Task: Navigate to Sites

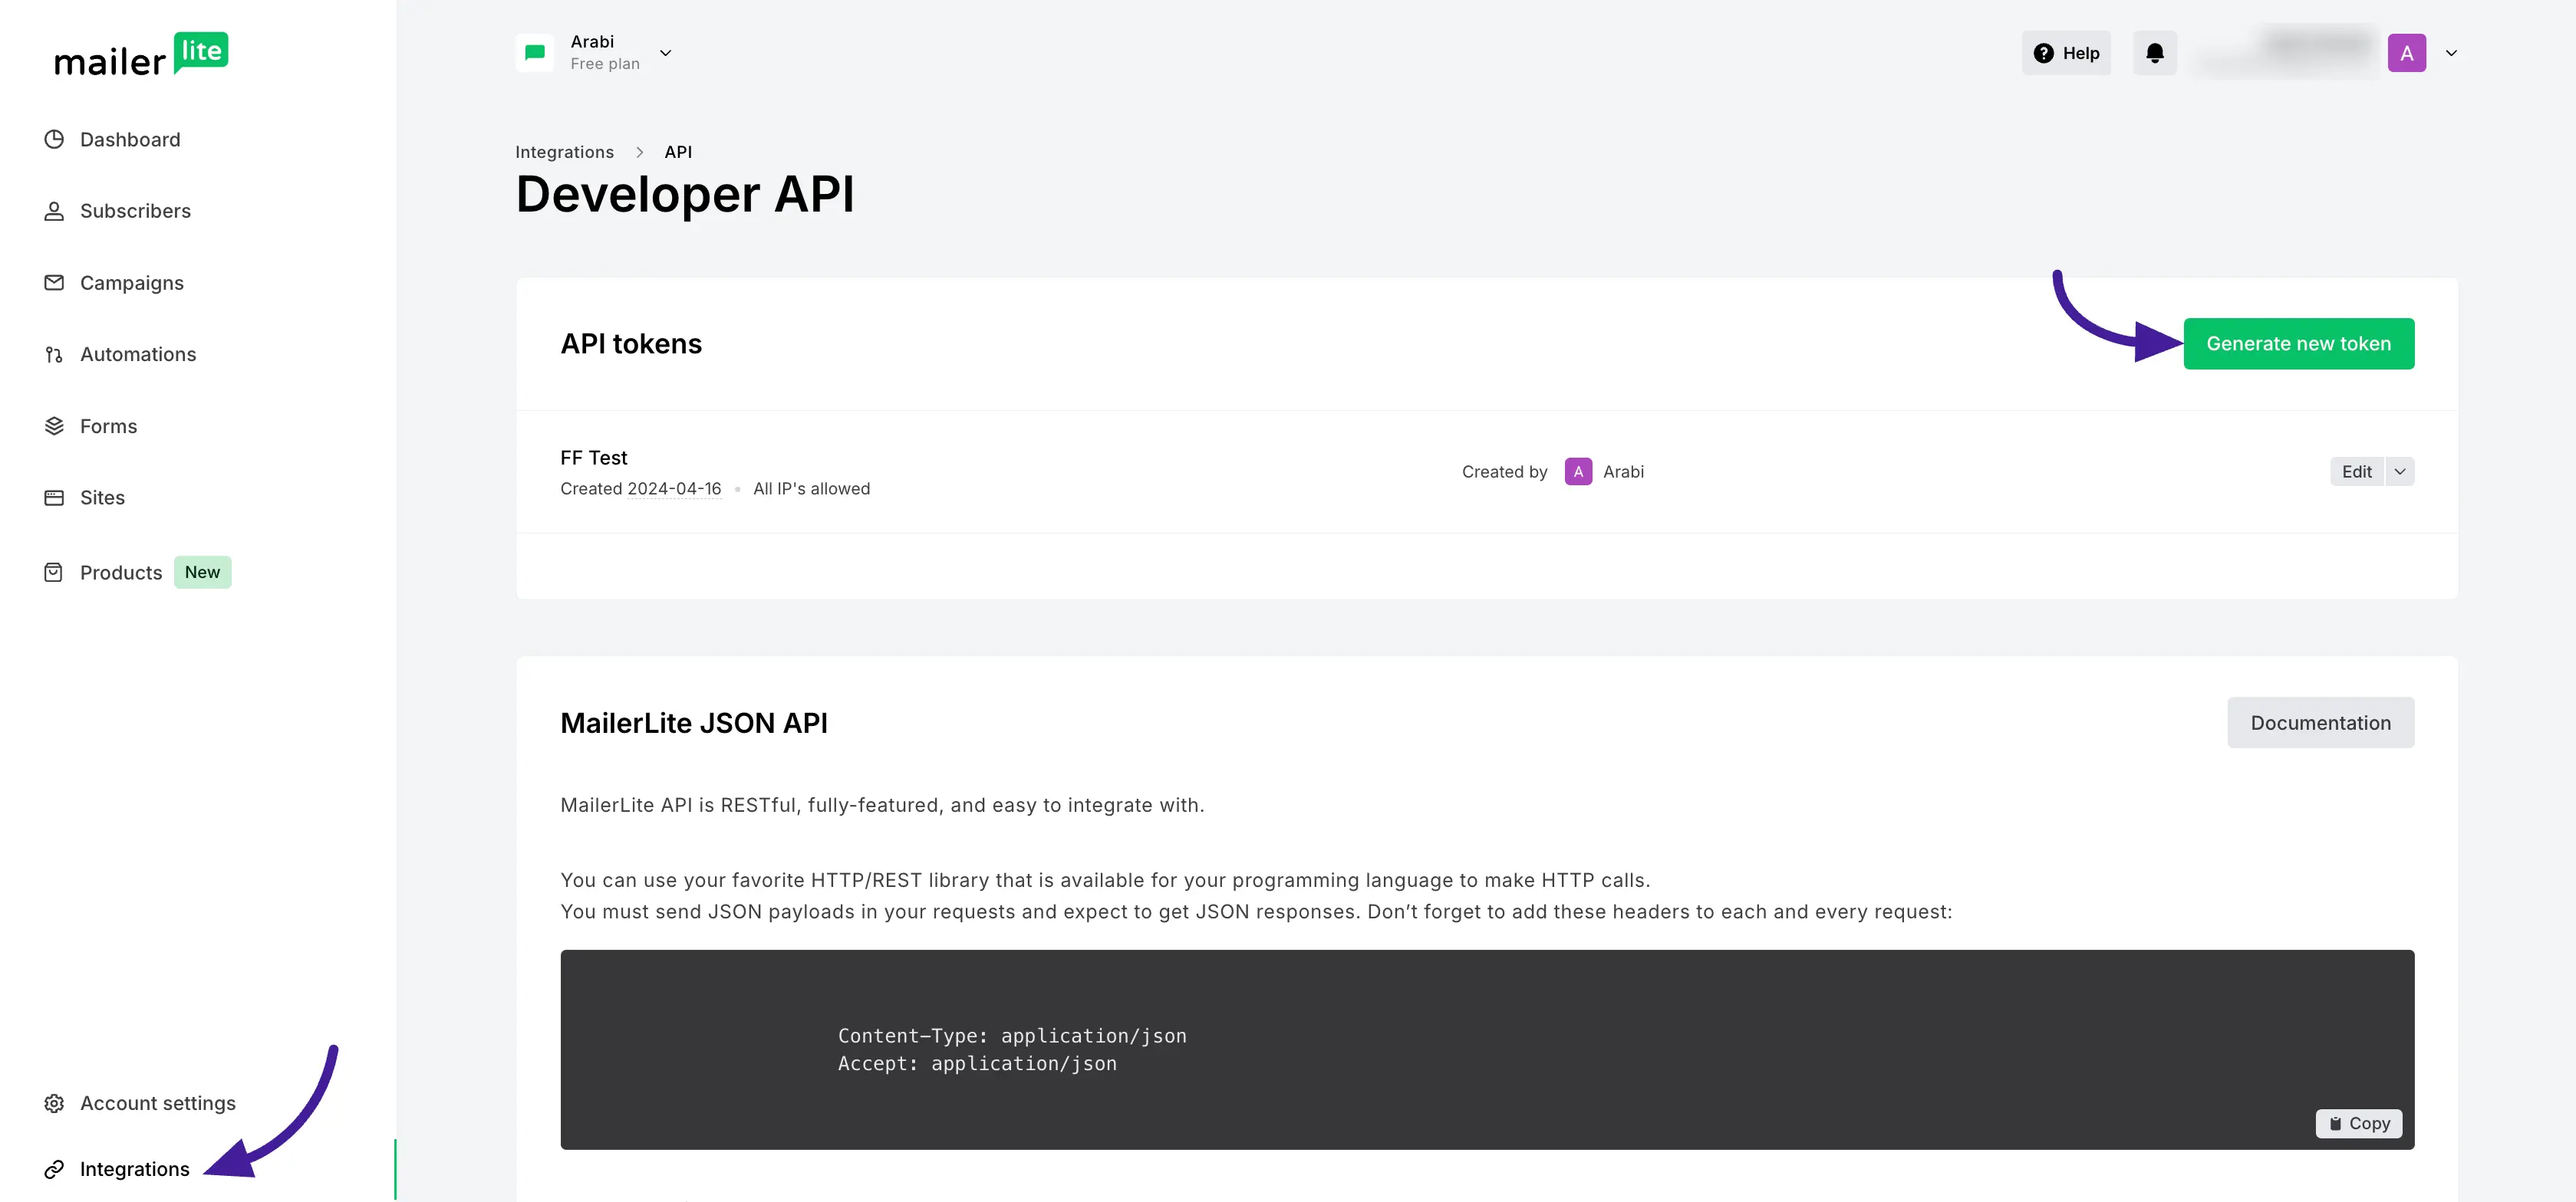Action: pos(102,498)
